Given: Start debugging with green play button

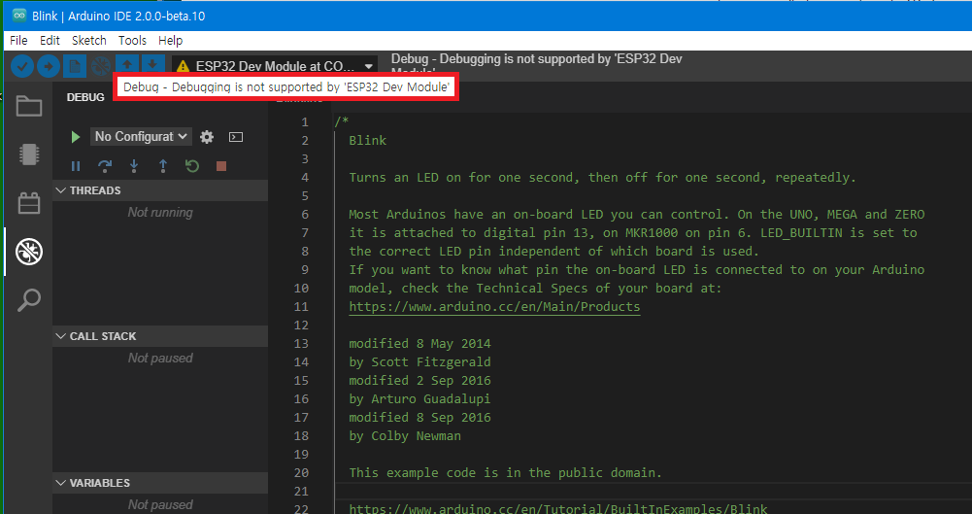Looking at the screenshot, I should (x=76, y=136).
